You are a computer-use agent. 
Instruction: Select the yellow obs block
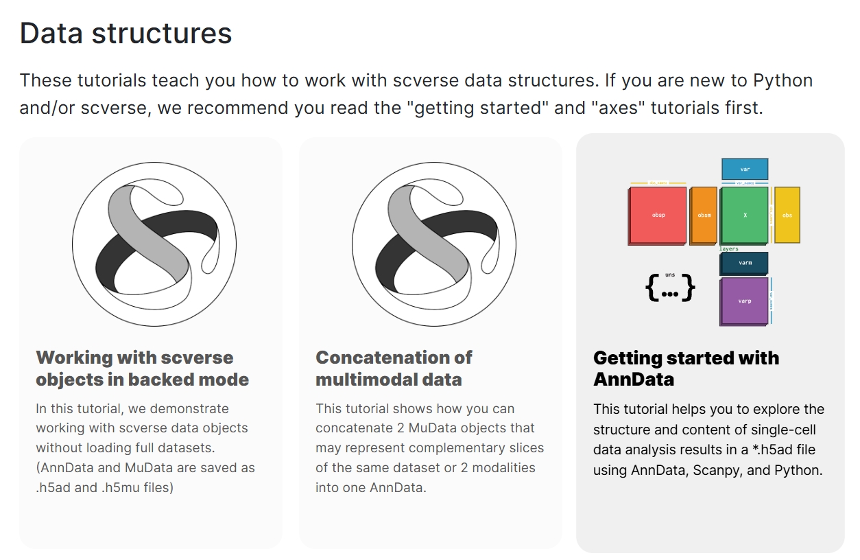pos(787,215)
